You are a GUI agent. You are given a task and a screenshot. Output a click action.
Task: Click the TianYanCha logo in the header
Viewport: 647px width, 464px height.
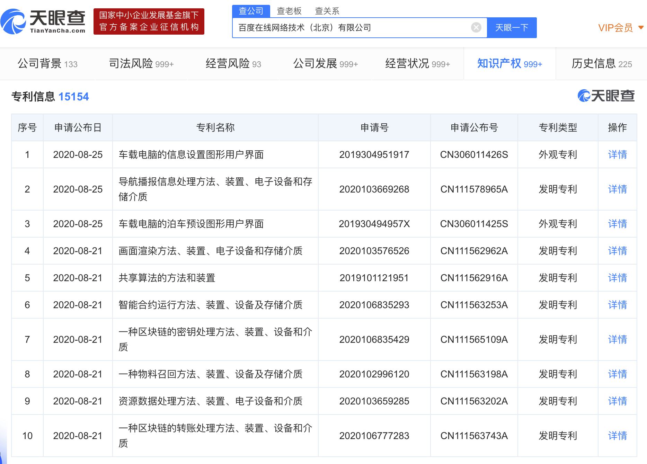43,21
